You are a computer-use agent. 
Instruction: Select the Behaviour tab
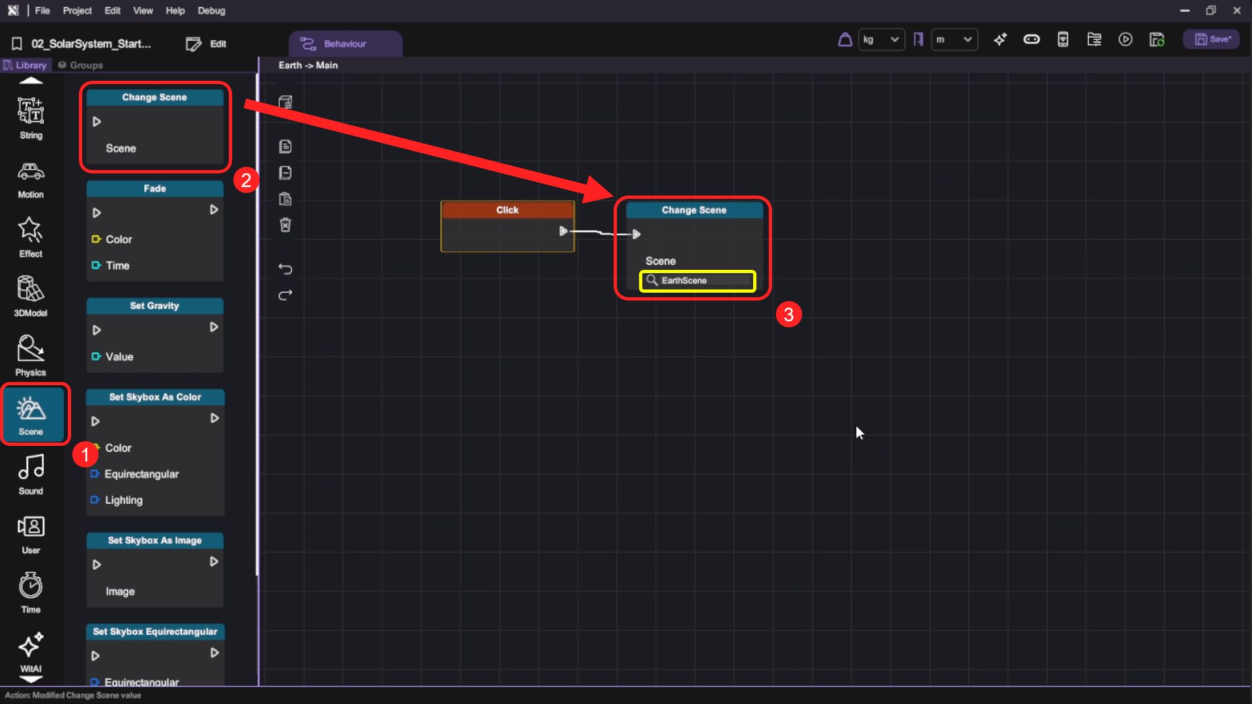(345, 44)
